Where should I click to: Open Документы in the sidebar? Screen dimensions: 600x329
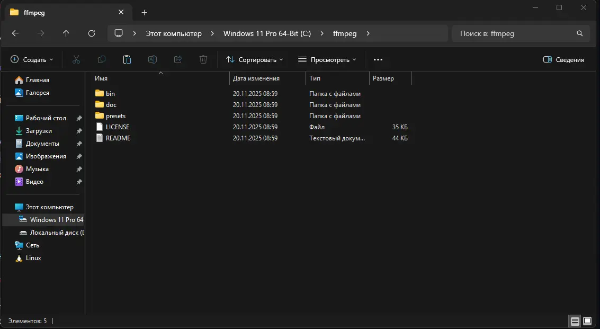click(x=42, y=144)
